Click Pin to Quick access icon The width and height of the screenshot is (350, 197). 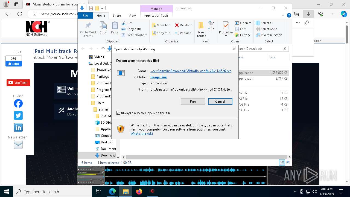88,30
